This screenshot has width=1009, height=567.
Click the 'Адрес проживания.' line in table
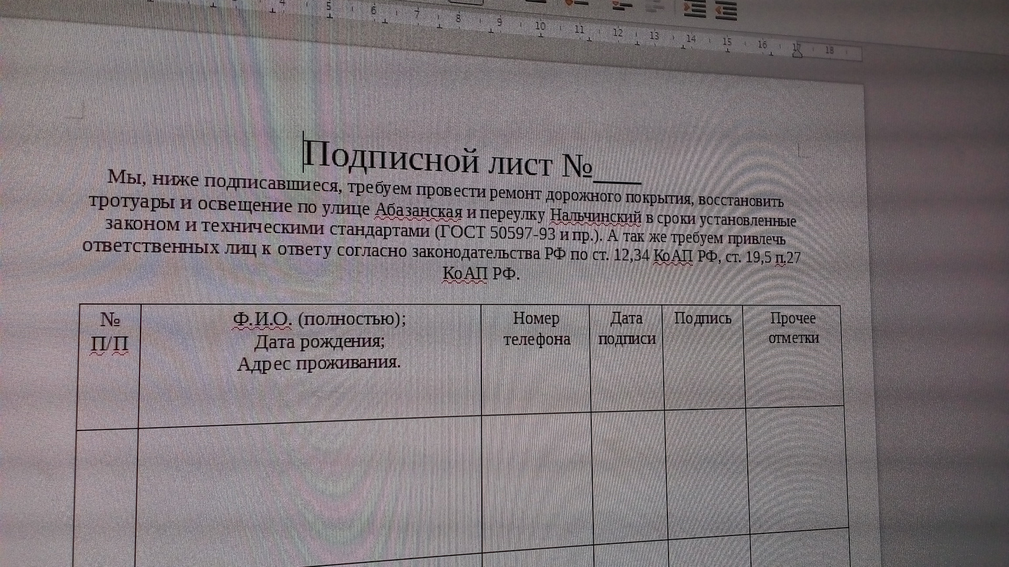click(318, 363)
